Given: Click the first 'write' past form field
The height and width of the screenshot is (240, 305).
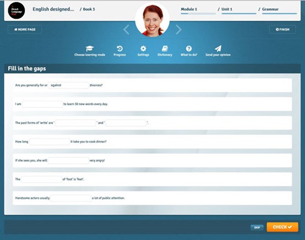Looking at the screenshot, I should [75, 123].
